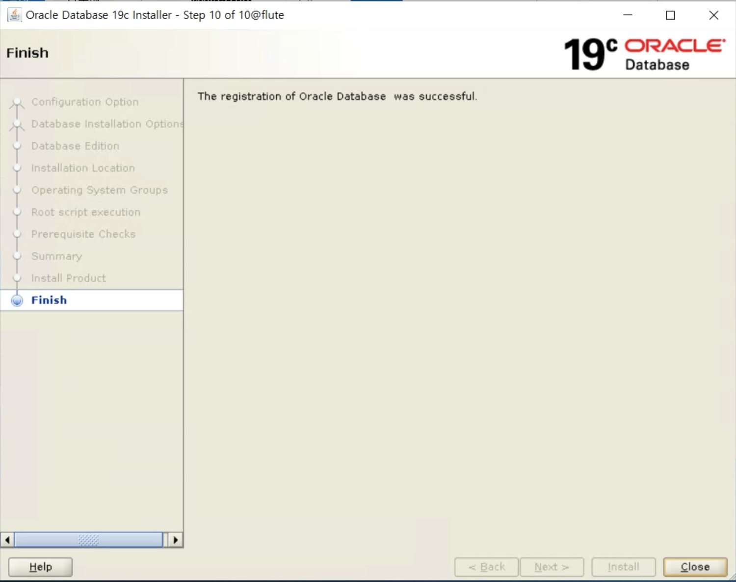Image resolution: width=736 pixels, height=582 pixels.
Task: Click the registration successful message text
Action: point(337,97)
